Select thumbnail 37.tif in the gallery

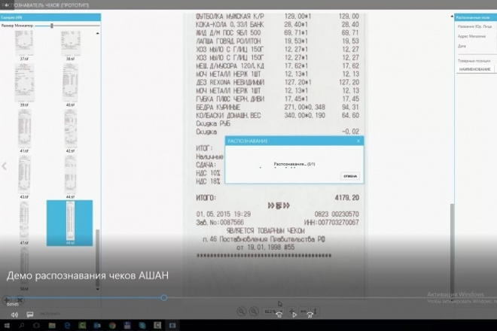pos(24,46)
